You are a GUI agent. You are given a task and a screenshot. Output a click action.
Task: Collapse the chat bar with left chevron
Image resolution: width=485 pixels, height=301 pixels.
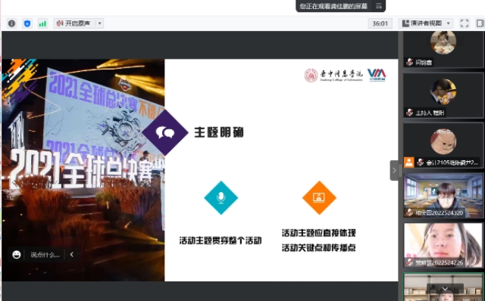72,255
